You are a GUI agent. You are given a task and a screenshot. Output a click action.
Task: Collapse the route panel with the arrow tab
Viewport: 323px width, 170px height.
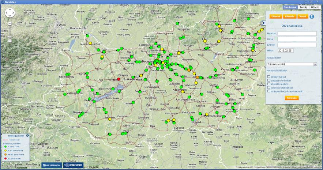pyautogui.click(x=263, y=23)
